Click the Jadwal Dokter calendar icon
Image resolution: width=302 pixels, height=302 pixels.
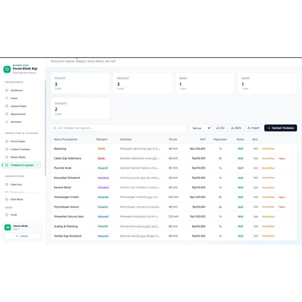7,106
